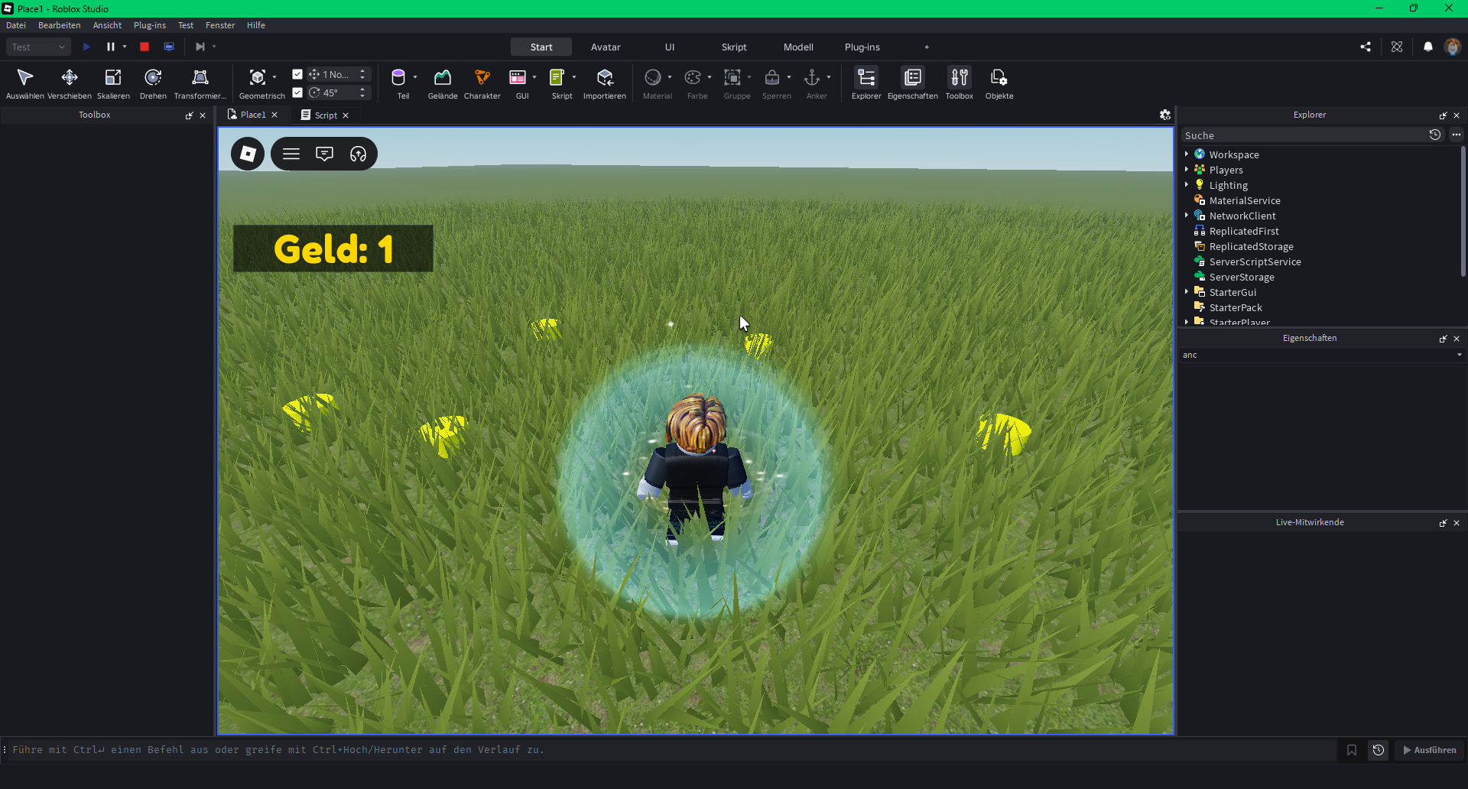The image size is (1468, 789).
Task: Open the Test mode dropdown
Action: (38, 47)
